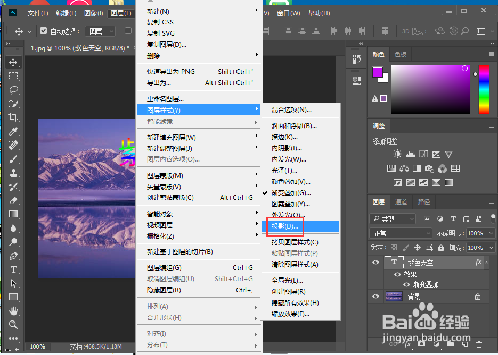Pick a color in the color field

[430, 89]
